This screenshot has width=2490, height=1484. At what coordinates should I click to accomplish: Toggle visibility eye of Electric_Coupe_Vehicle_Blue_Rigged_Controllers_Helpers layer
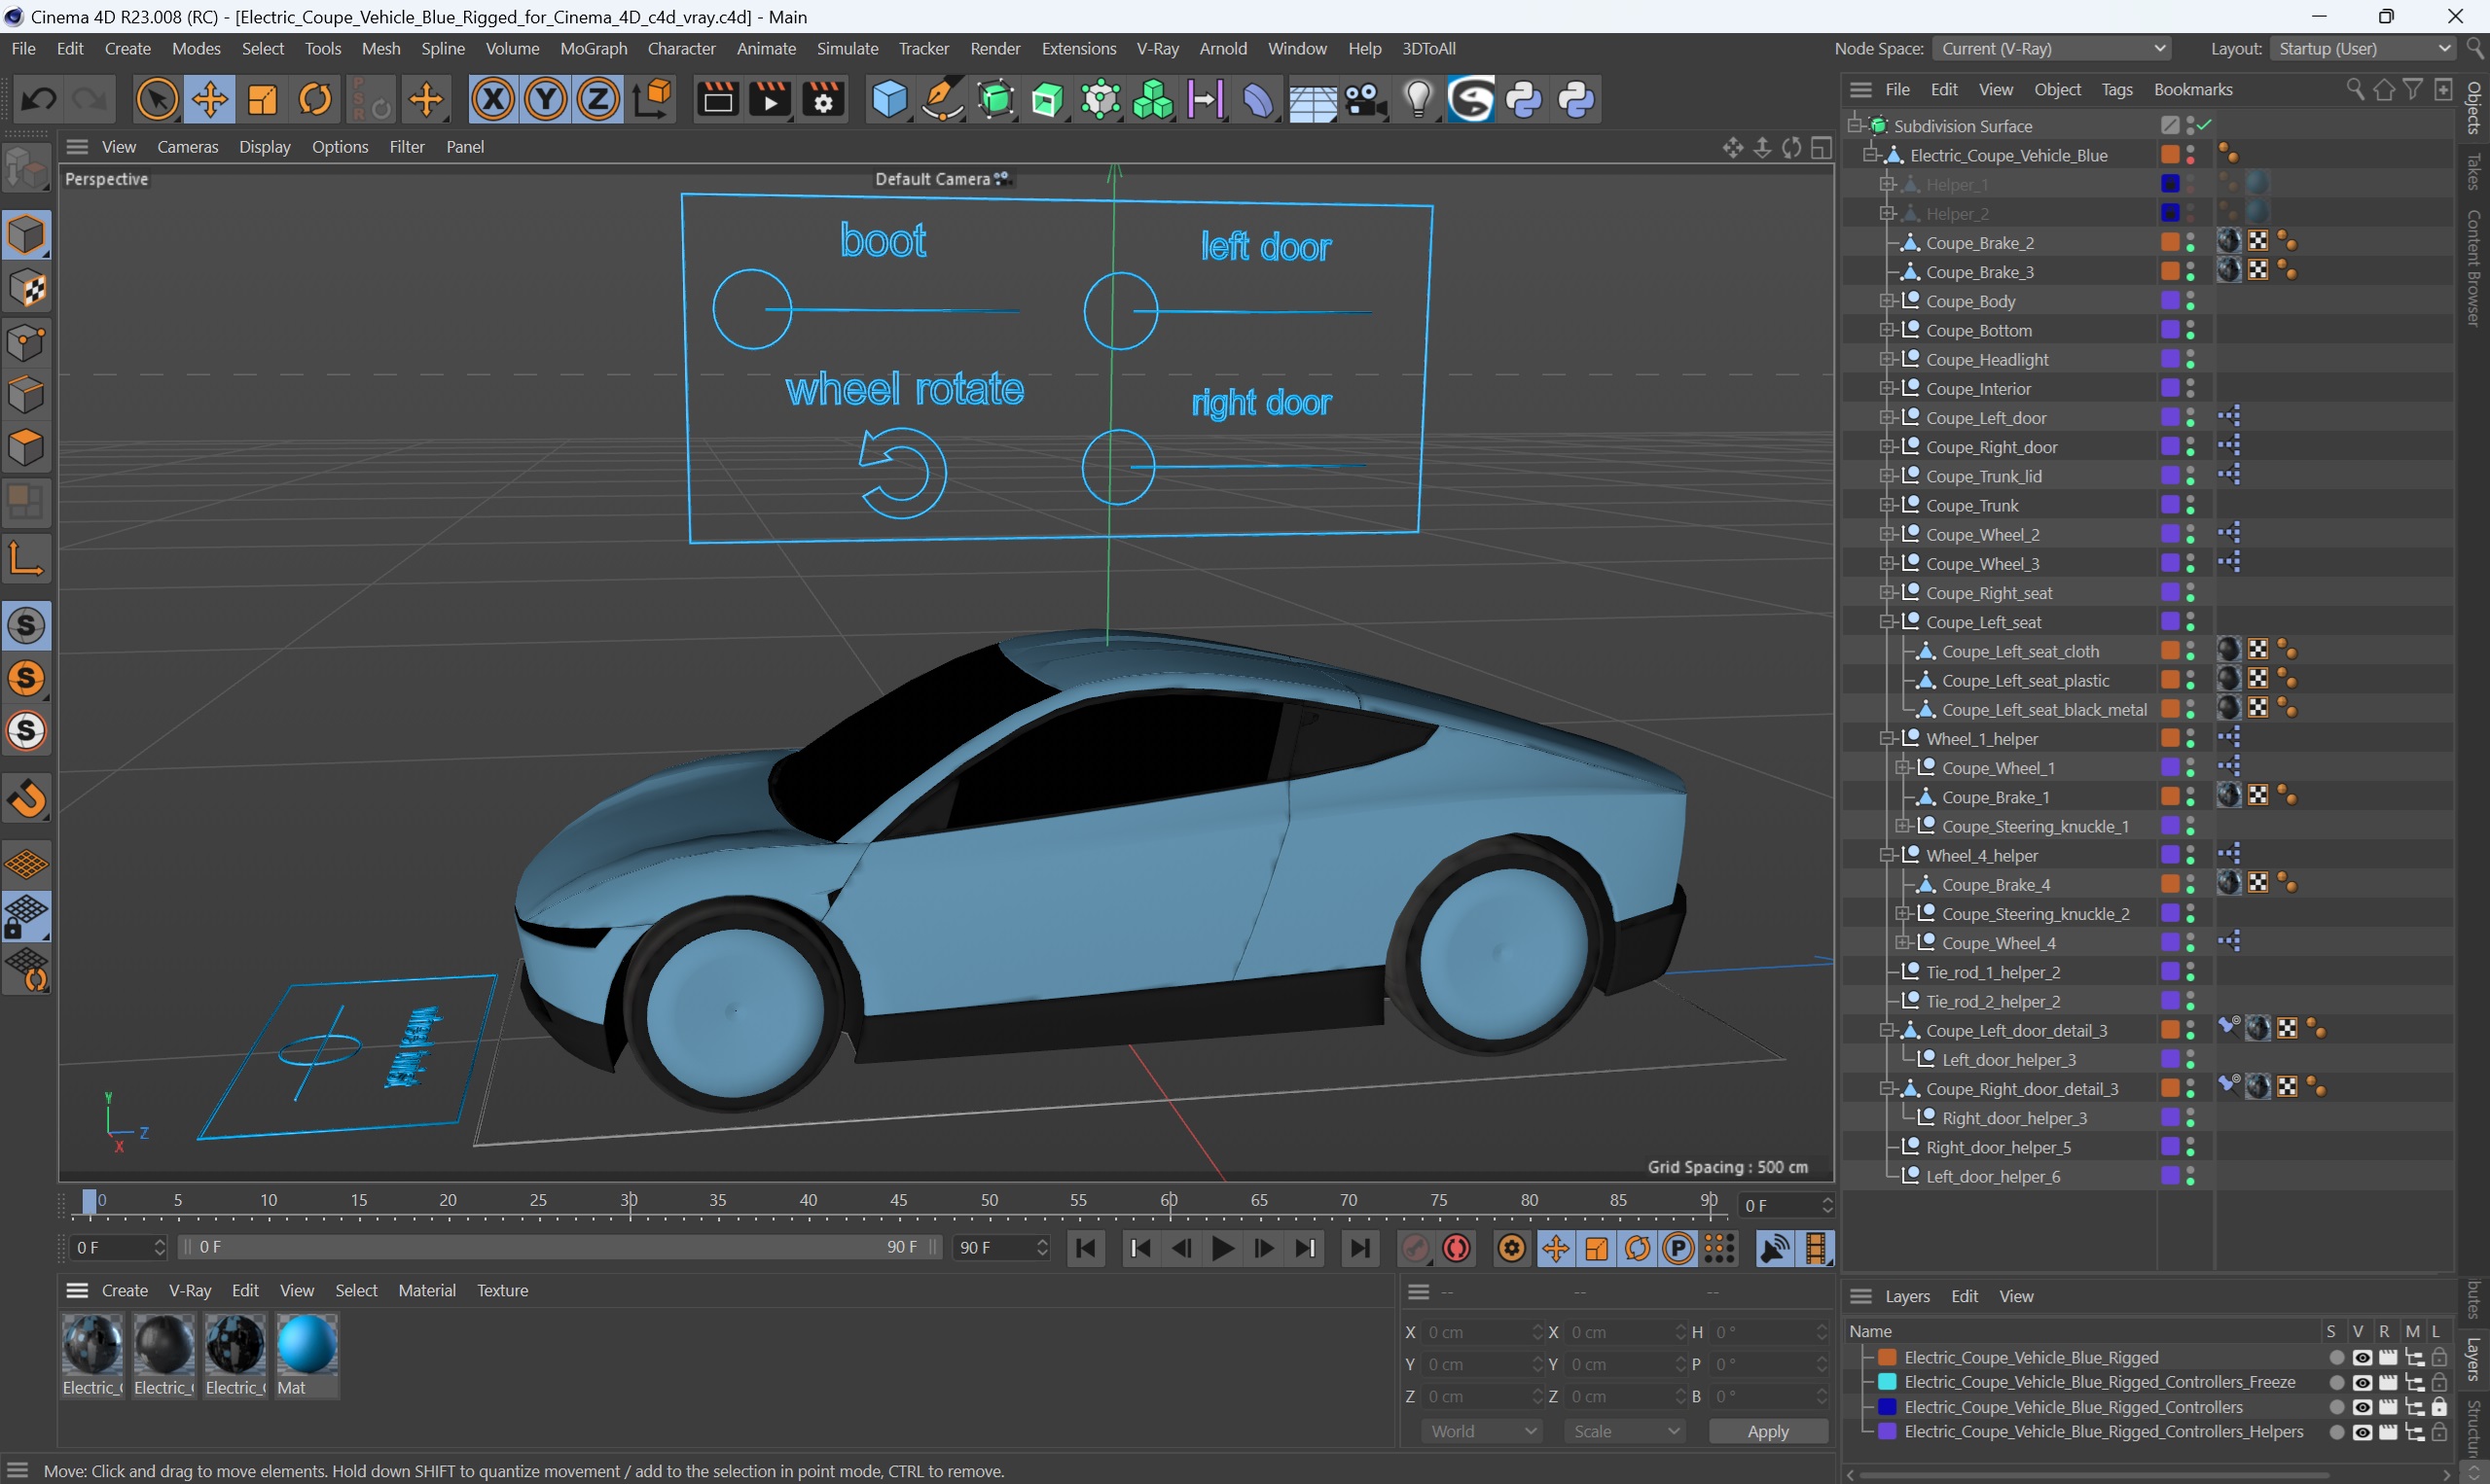(x=2361, y=1433)
